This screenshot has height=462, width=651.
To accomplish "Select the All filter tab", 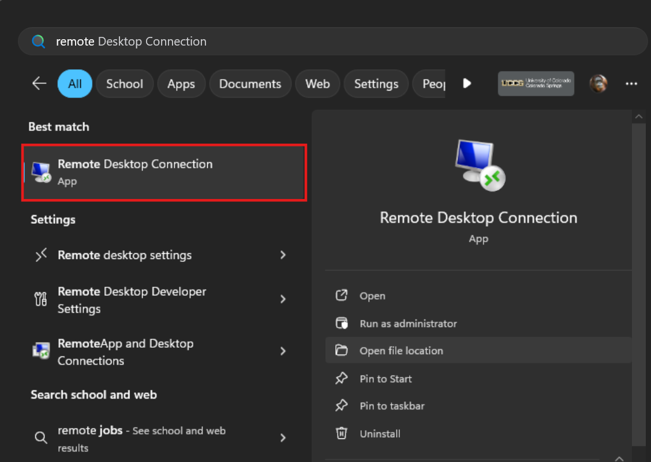I will [x=74, y=84].
